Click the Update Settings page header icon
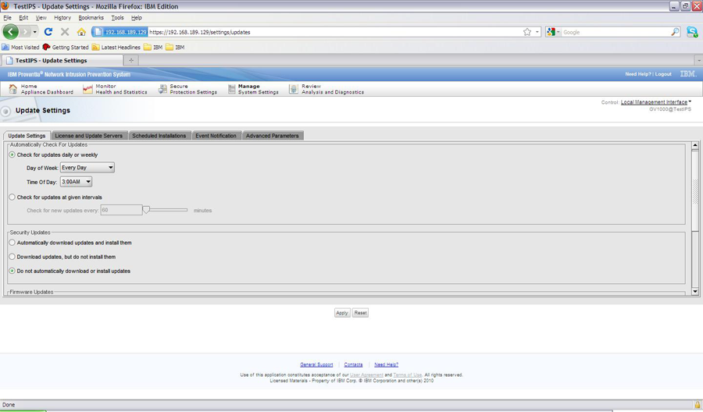Viewport: 703px width, 412px height. [x=5, y=111]
